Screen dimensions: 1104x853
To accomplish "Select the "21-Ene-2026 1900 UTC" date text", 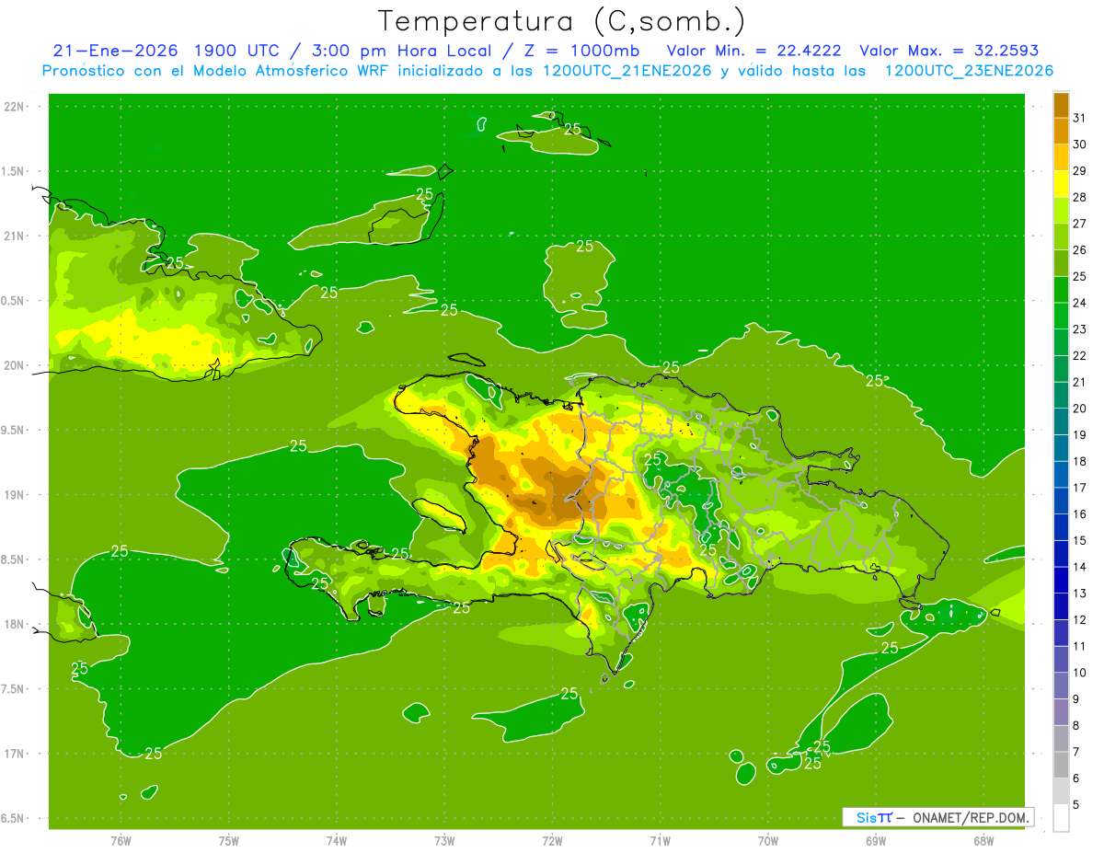I will click(165, 51).
